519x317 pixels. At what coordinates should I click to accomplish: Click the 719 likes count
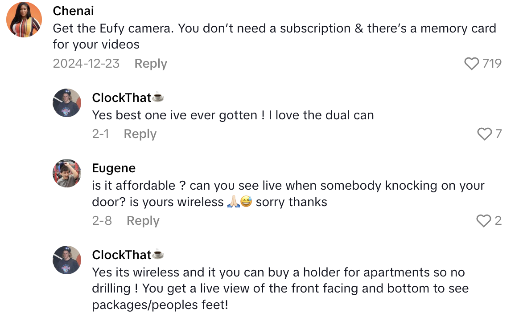coord(492,64)
